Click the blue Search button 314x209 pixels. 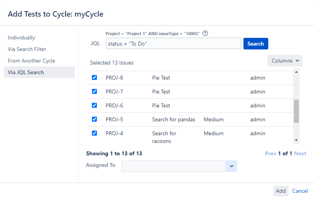(x=256, y=44)
